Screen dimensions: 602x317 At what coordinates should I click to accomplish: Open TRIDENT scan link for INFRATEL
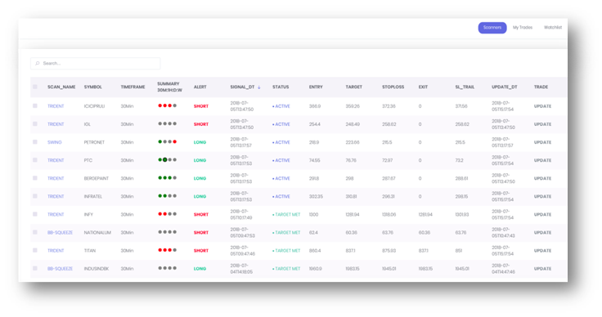point(56,196)
